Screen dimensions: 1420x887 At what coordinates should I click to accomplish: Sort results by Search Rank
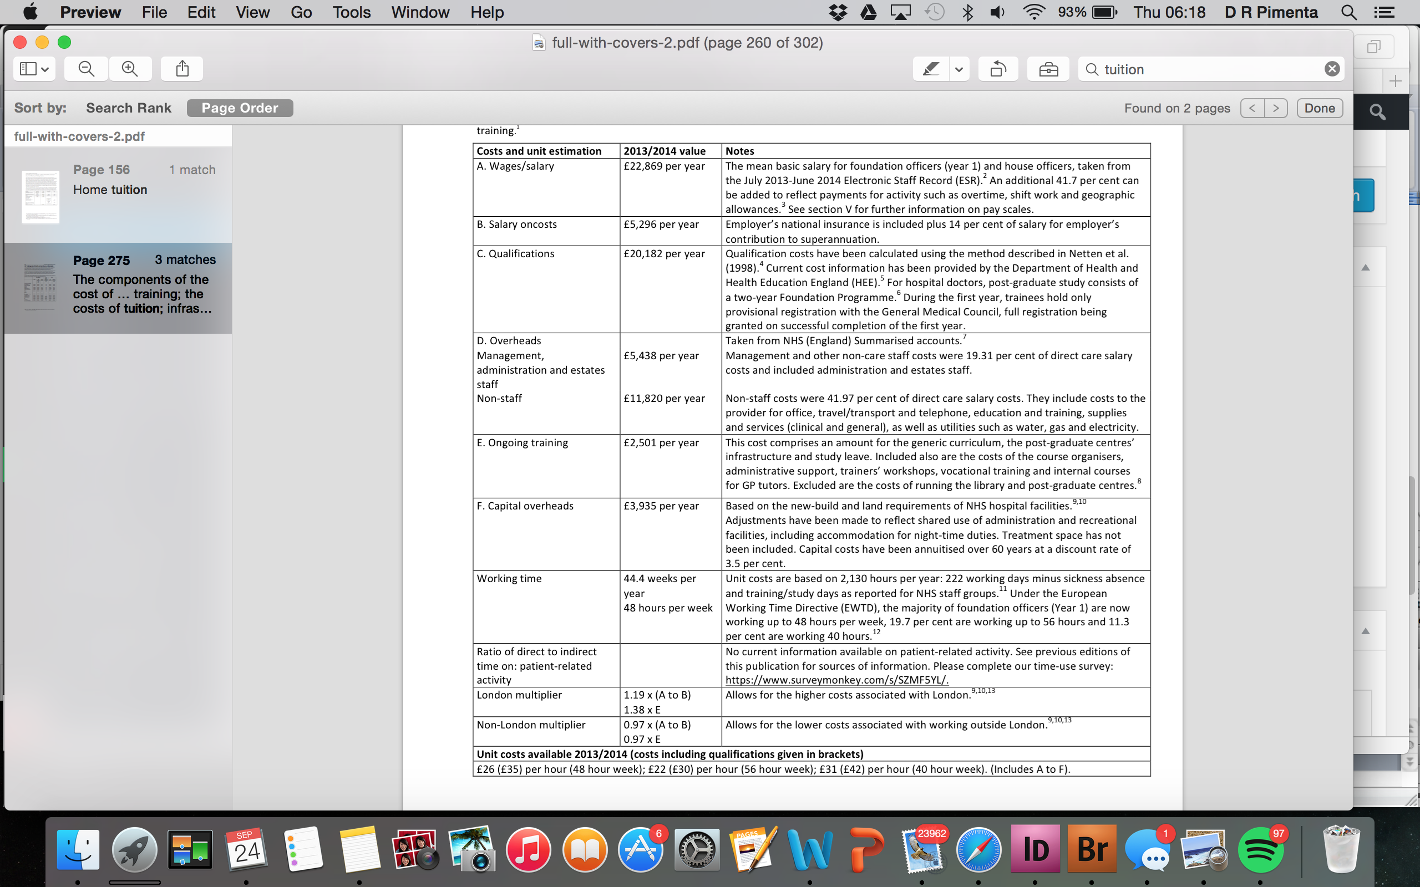pos(129,108)
